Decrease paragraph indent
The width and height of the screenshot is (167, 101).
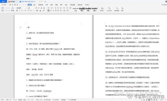point(55,8)
